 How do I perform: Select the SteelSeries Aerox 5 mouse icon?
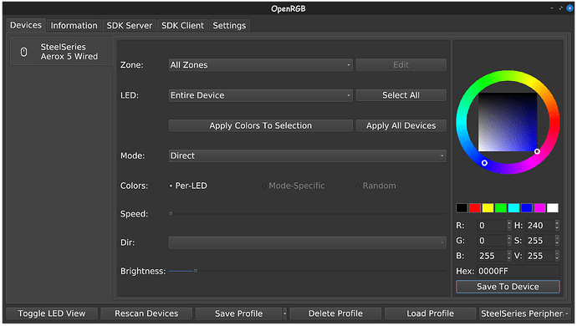pyautogui.click(x=24, y=52)
